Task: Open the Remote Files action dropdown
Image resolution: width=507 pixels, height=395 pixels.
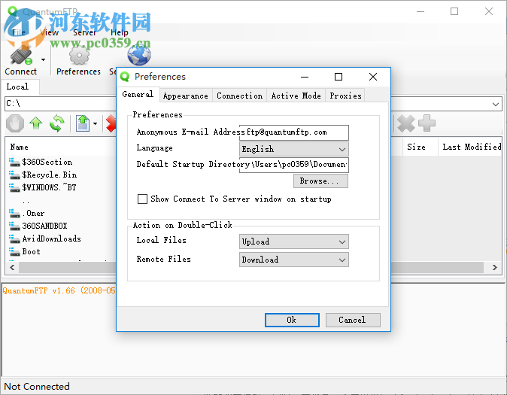Action: pyautogui.click(x=294, y=260)
